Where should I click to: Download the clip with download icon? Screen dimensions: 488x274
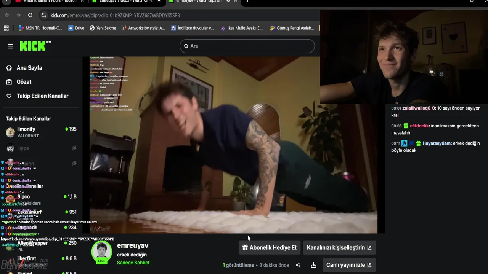pos(313,265)
